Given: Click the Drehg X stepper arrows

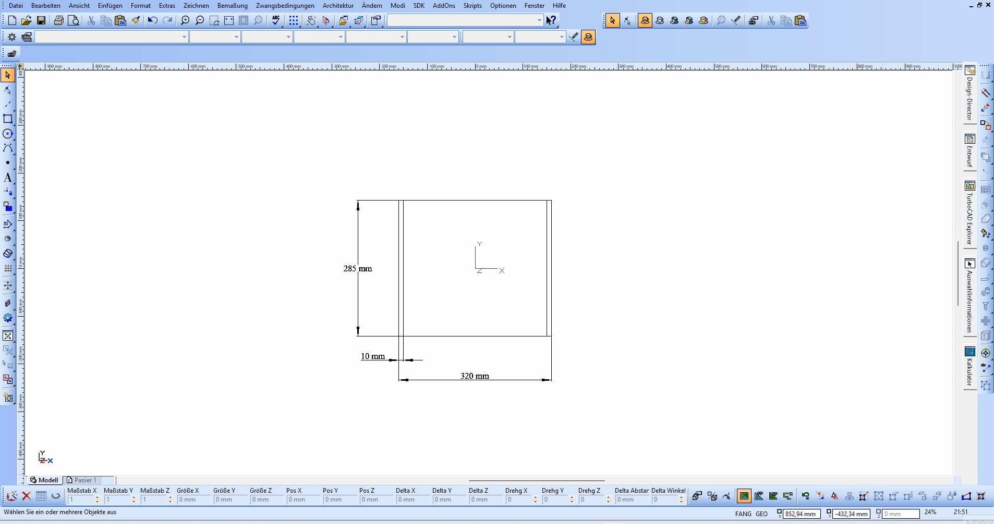Looking at the screenshot, I should [x=536, y=500].
